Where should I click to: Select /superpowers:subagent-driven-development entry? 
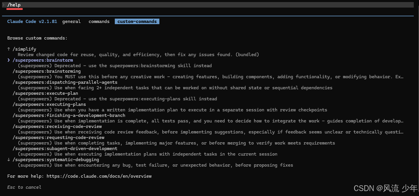pyautogui.click(x=65, y=149)
